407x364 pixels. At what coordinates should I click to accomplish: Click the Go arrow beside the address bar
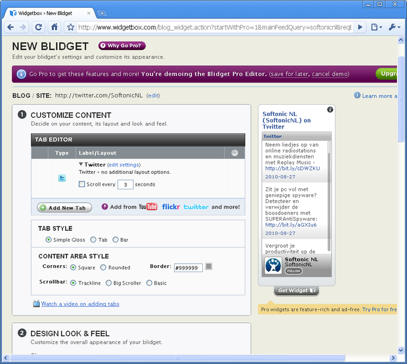pos(360,27)
